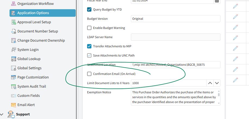Decrease Limit Document Lists years with down arrow

coord(217,83)
